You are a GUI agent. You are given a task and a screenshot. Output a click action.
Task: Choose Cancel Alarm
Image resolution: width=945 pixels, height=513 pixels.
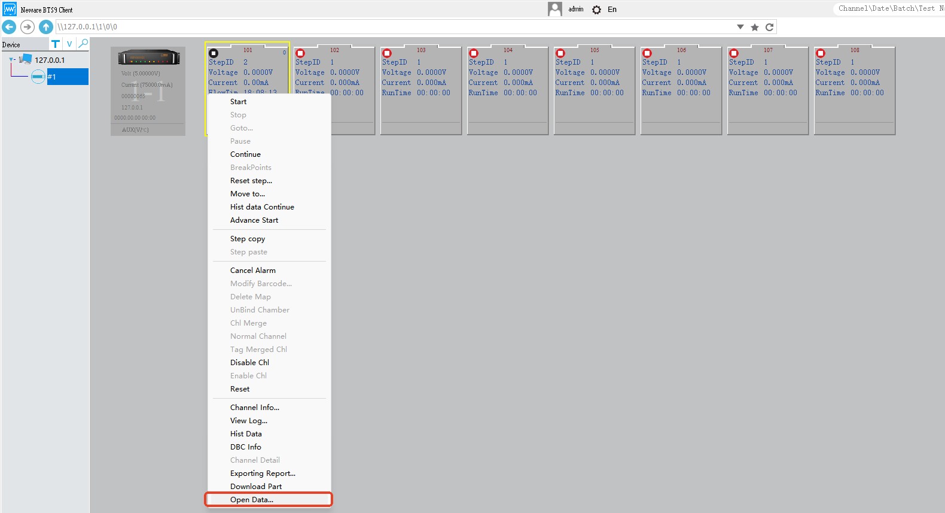269,271
